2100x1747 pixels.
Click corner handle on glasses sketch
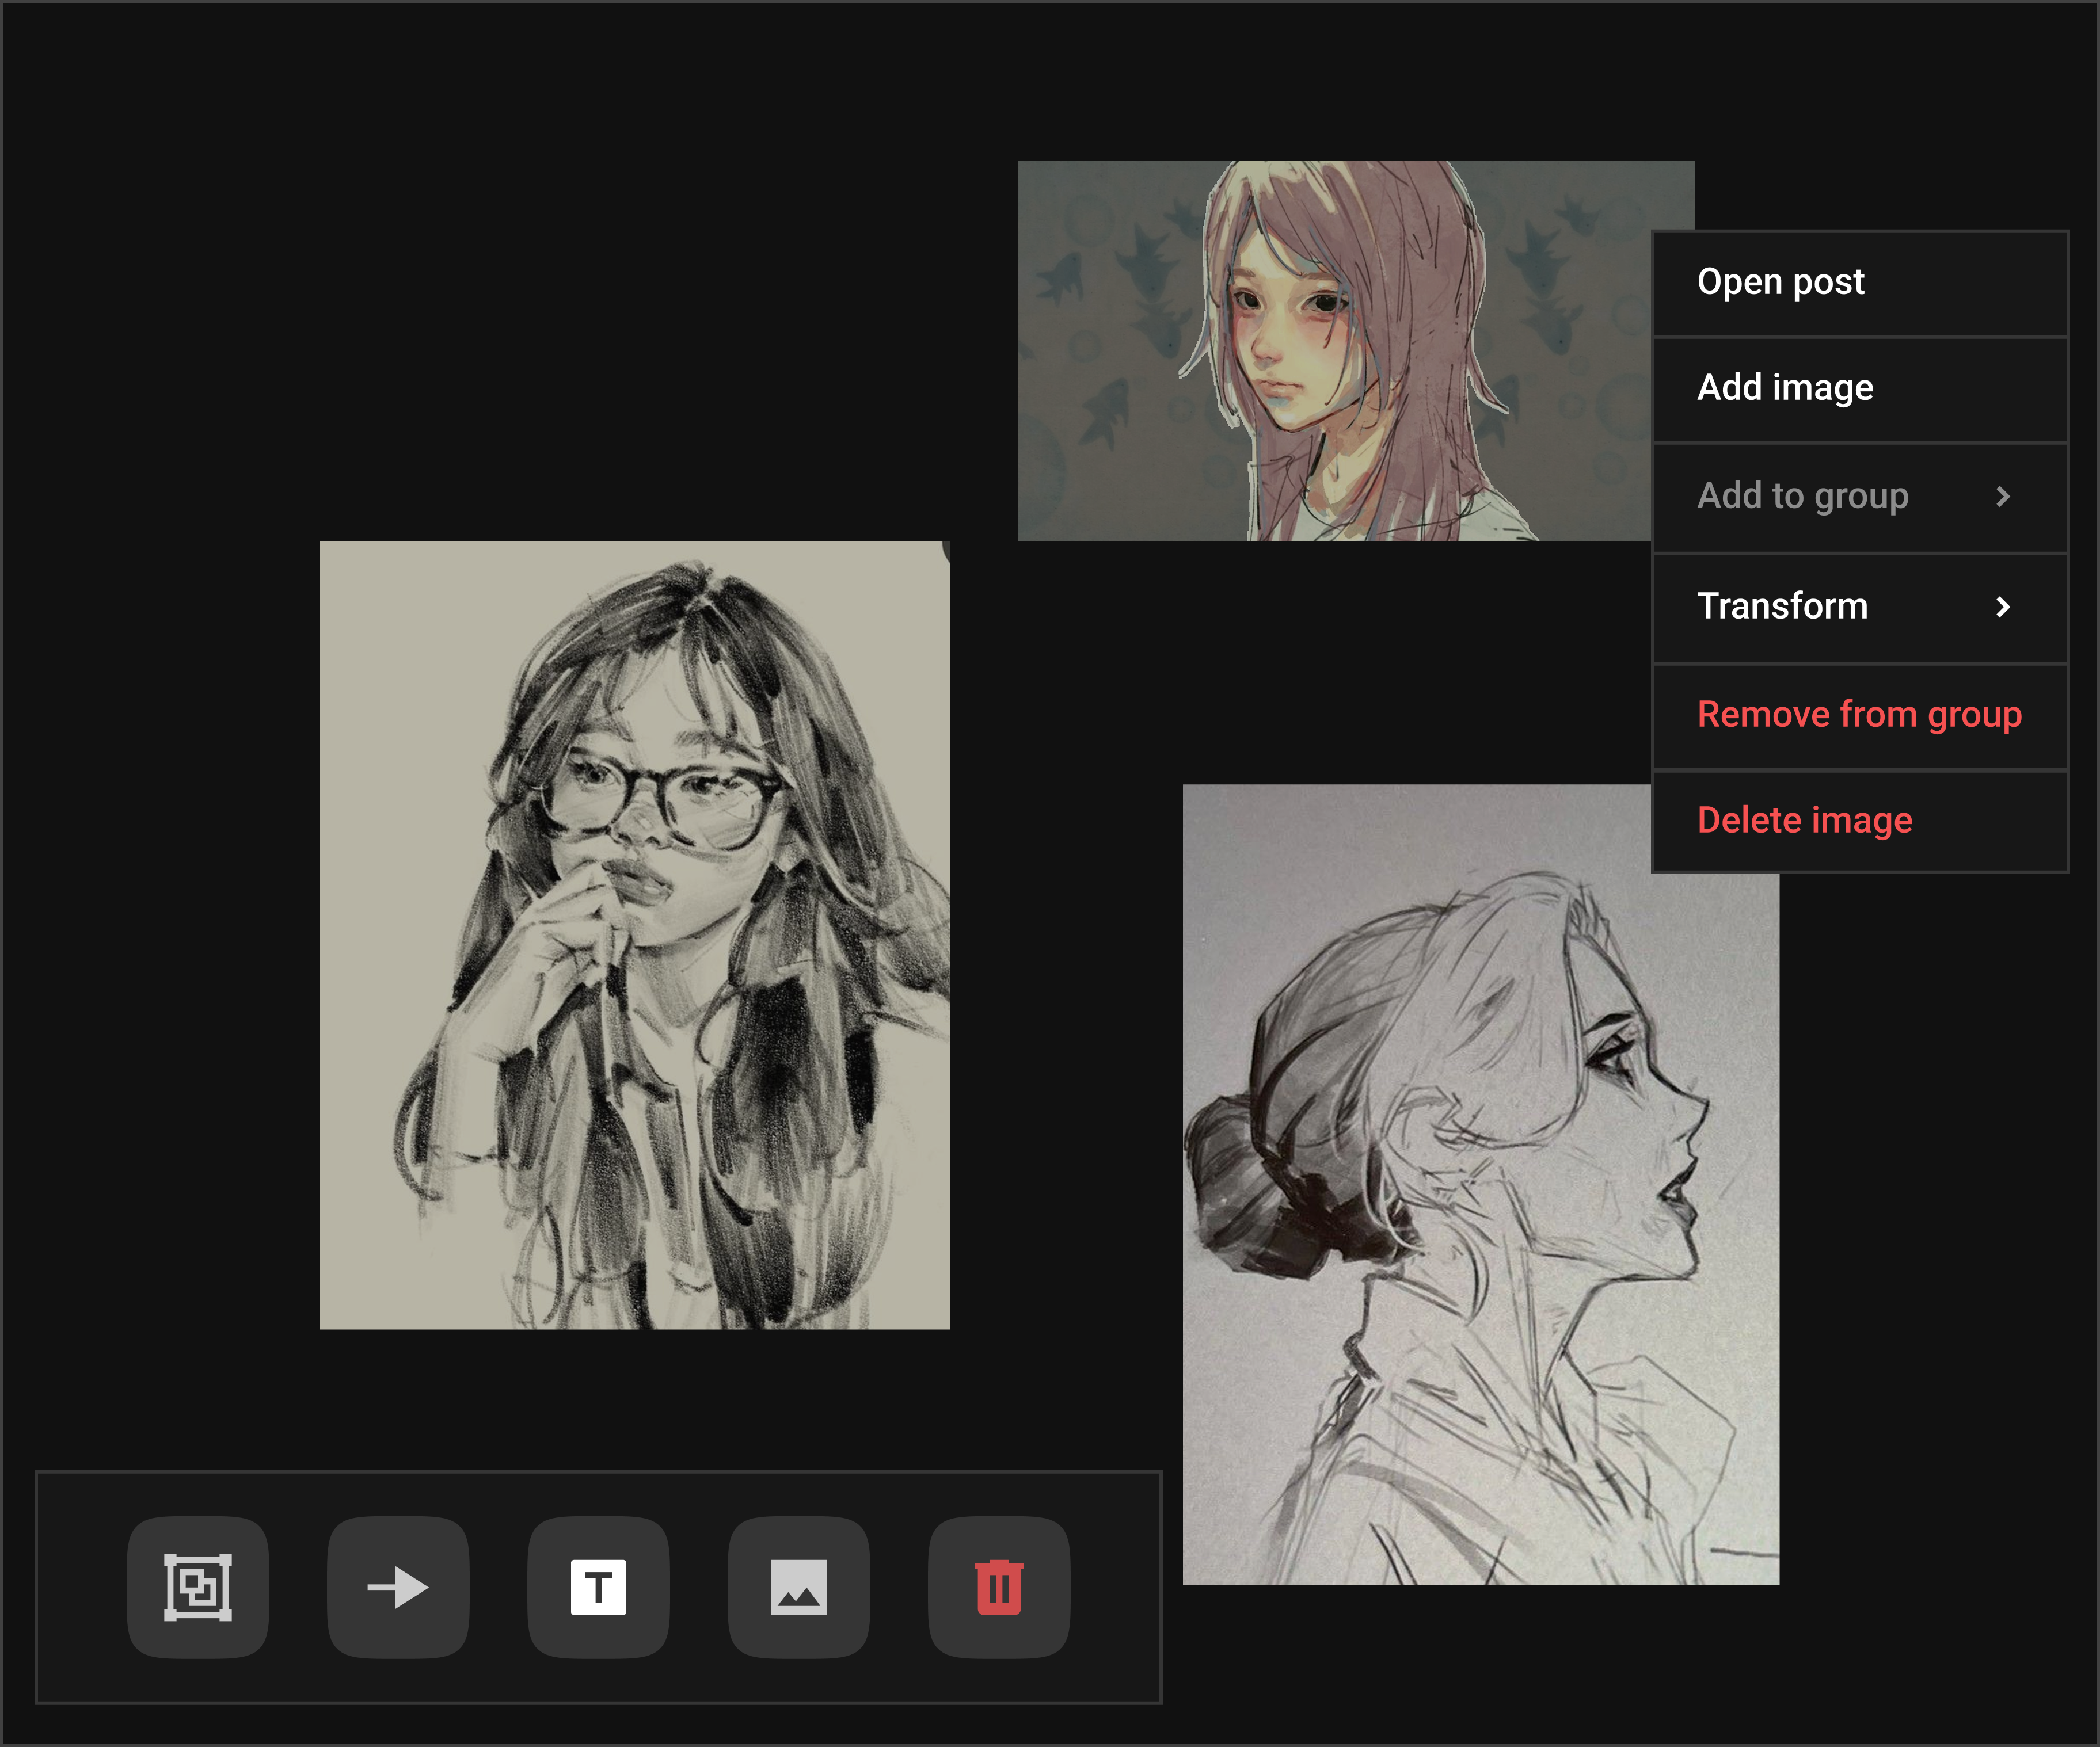coord(946,549)
